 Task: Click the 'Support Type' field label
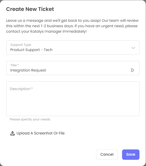[21, 45]
